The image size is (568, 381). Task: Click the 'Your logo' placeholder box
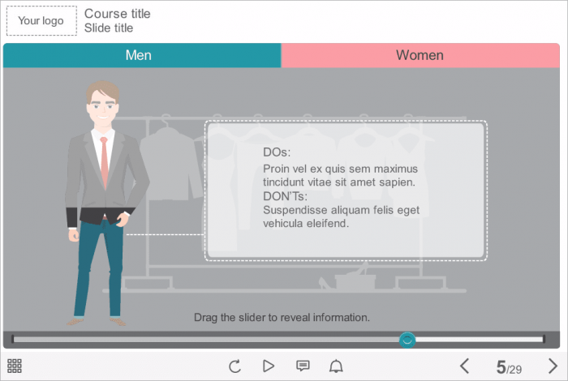pyautogui.click(x=41, y=21)
